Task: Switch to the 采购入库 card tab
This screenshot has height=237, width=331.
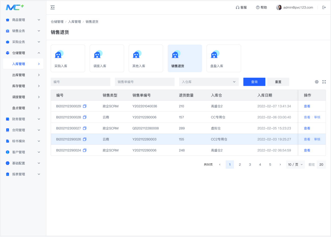Action: (68, 58)
